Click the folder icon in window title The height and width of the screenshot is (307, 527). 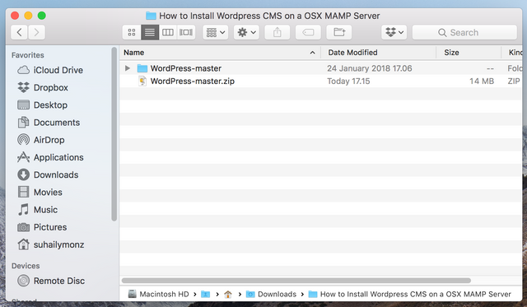tap(151, 16)
